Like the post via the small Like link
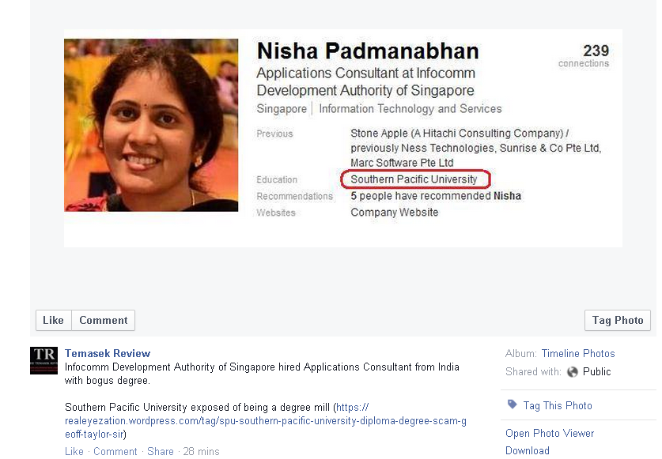This screenshot has width=662, height=459. (74, 451)
